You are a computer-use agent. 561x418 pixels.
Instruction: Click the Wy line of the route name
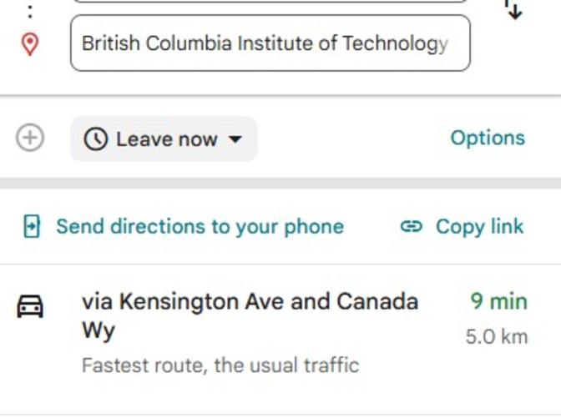point(98,330)
